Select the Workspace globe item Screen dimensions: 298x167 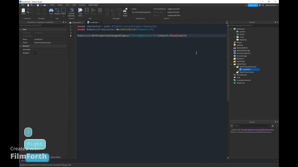(x=239, y=29)
